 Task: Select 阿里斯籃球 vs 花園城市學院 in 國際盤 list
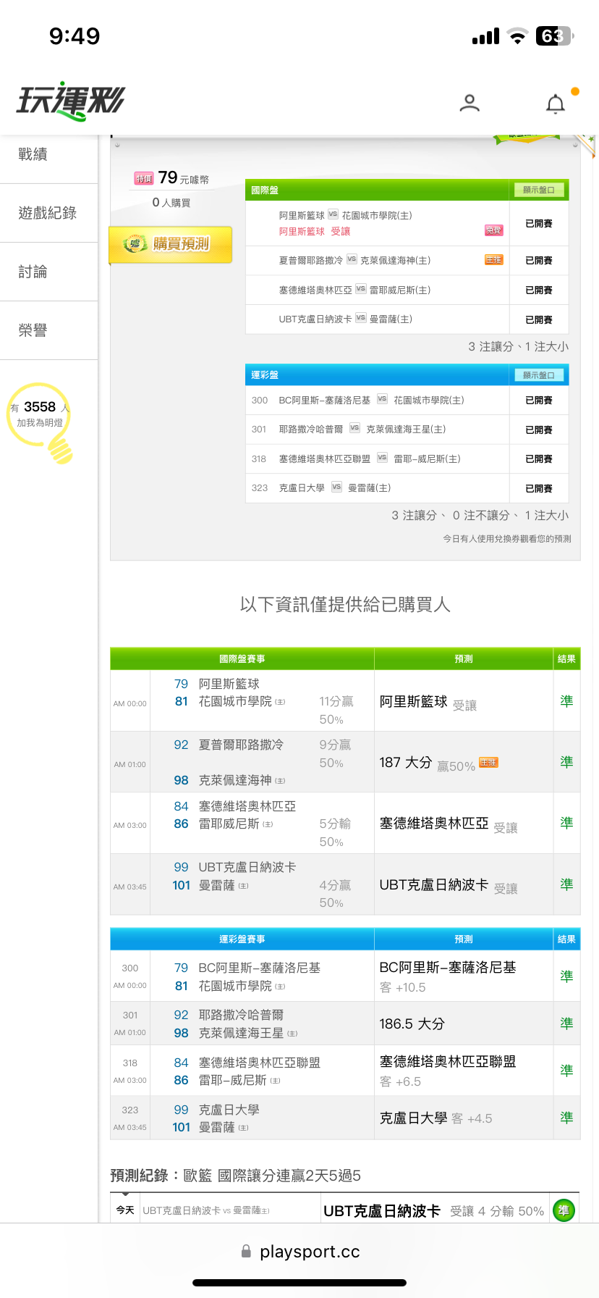point(407,223)
